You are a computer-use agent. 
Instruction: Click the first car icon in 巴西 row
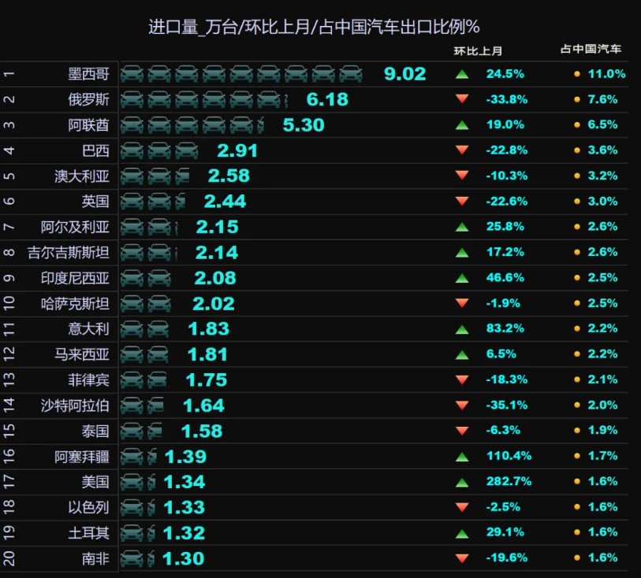(132, 150)
